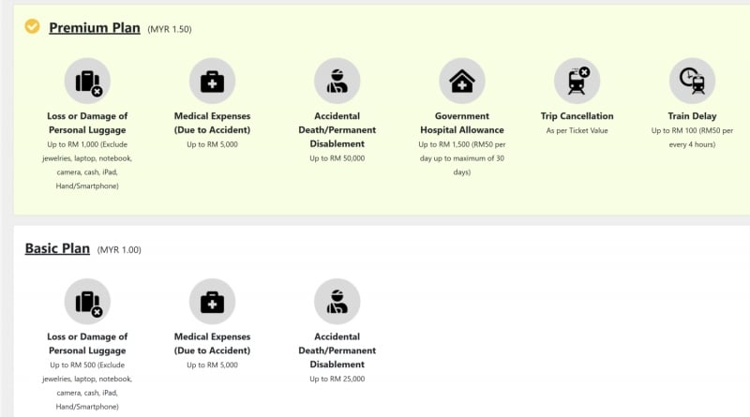Click the Basic Plan MYR 1.00 price
The width and height of the screenshot is (750, 417).
point(119,250)
